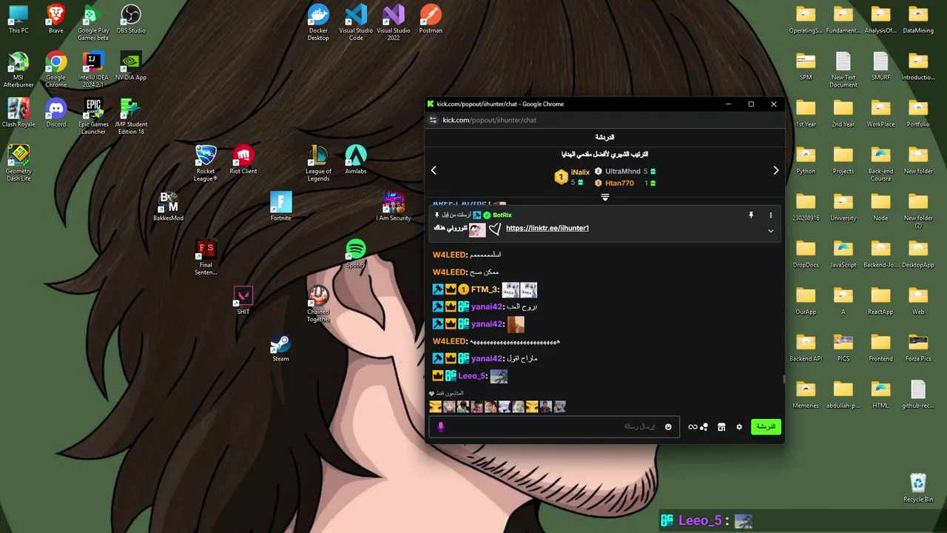This screenshot has height=533, width=947.
Task: Select the This PC desktop icon
Action: [x=18, y=19]
